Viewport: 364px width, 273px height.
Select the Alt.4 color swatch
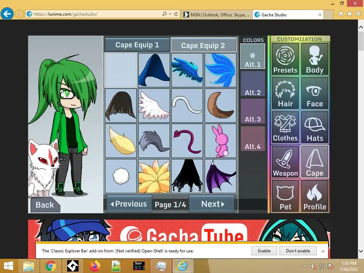click(x=253, y=139)
